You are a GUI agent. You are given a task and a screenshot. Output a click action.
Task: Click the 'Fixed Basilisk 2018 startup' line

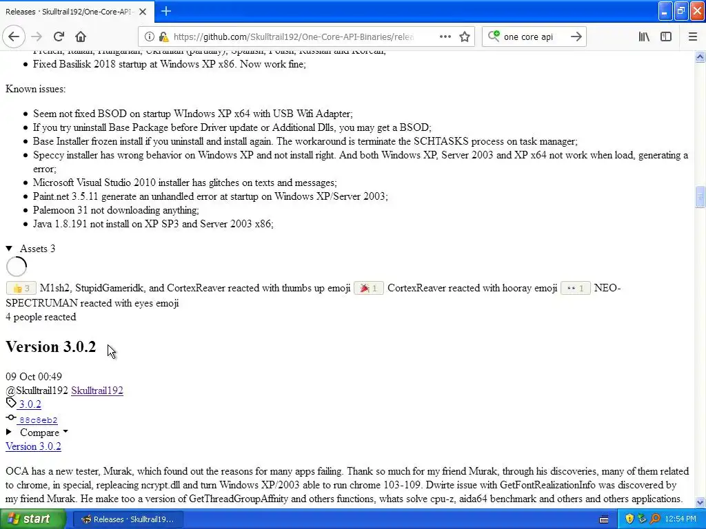(x=170, y=64)
